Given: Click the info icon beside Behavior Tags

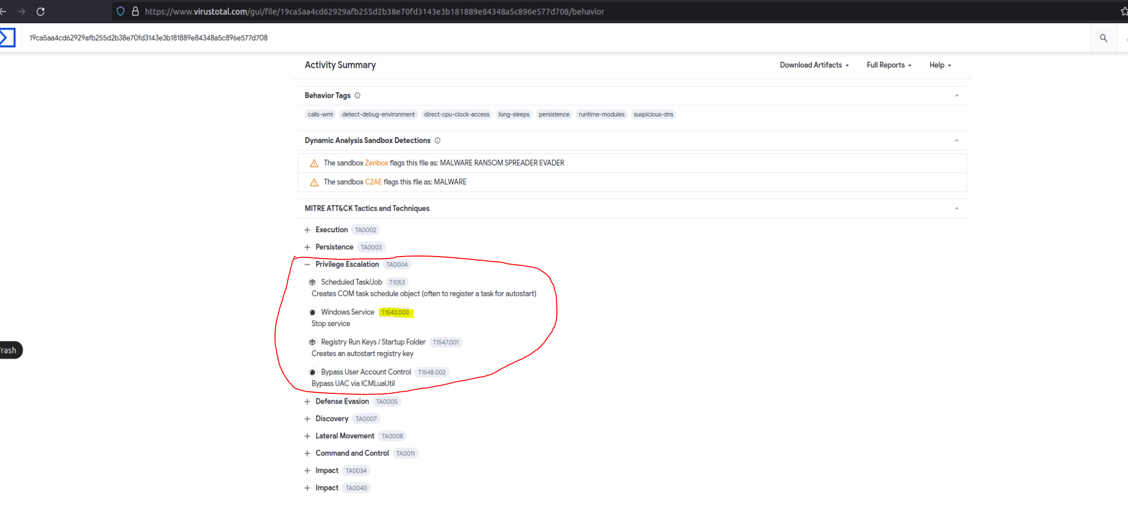Looking at the screenshot, I should pyautogui.click(x=357, y=95).
